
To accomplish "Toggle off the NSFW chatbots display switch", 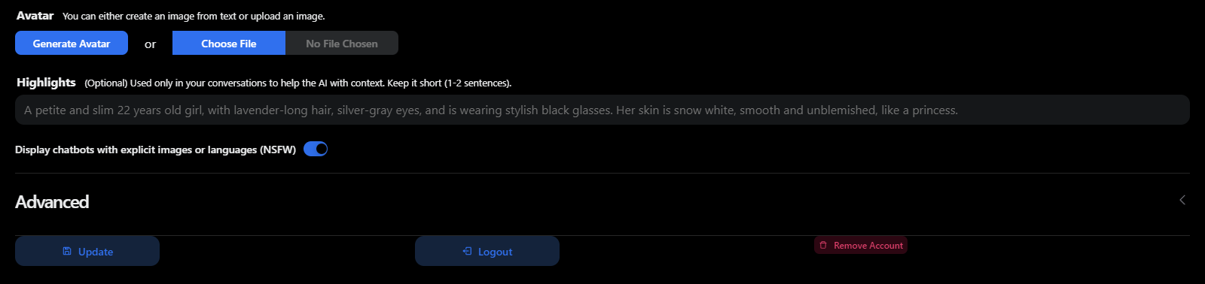I will coord(316,149).
